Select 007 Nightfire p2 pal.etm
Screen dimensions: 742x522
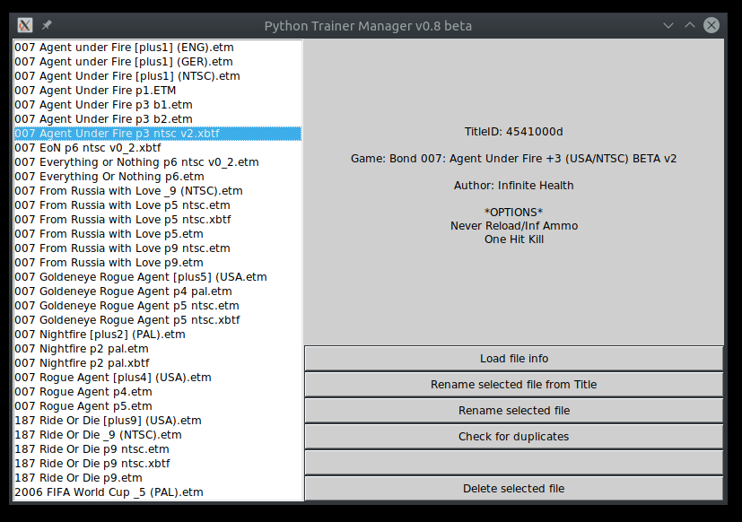(x=158, y=349)
